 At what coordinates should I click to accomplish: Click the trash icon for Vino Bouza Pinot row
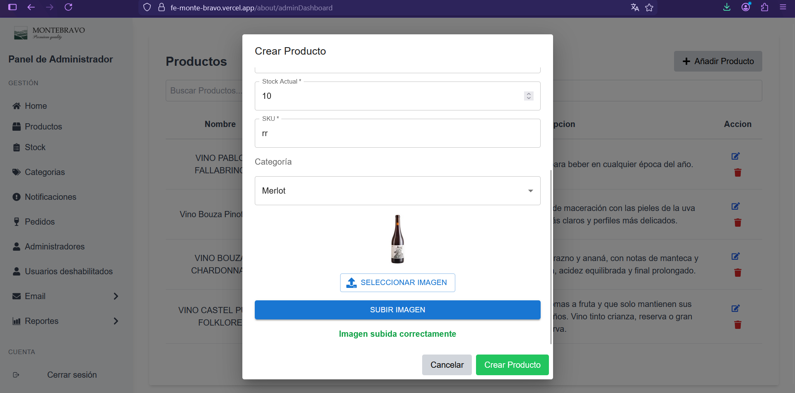tap(737, 223)
